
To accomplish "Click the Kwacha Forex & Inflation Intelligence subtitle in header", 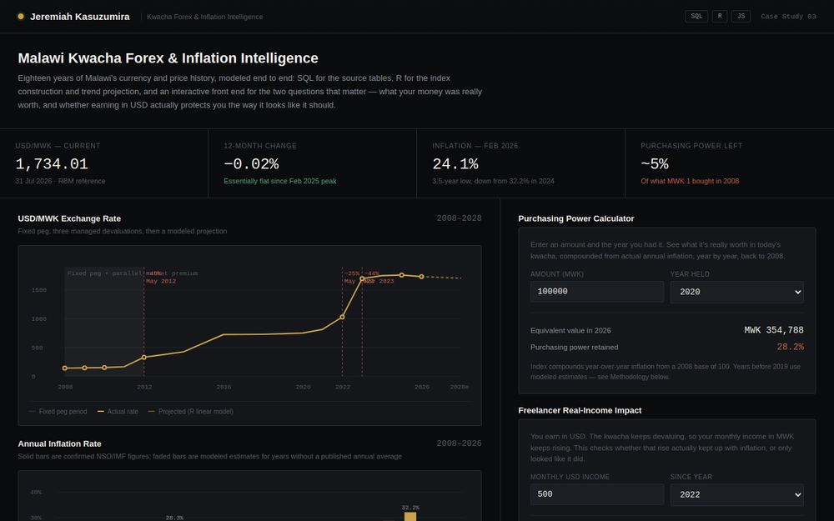I will pos(205,17).
